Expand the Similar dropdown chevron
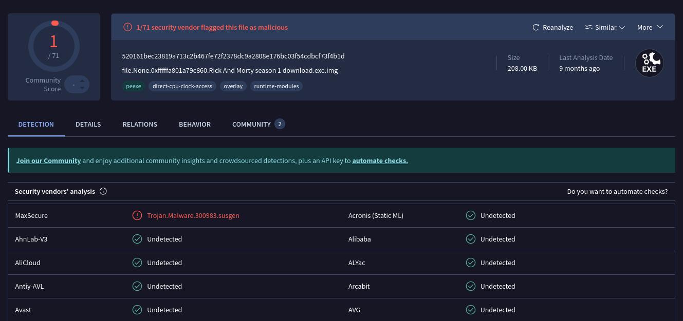 click(622, 27)
